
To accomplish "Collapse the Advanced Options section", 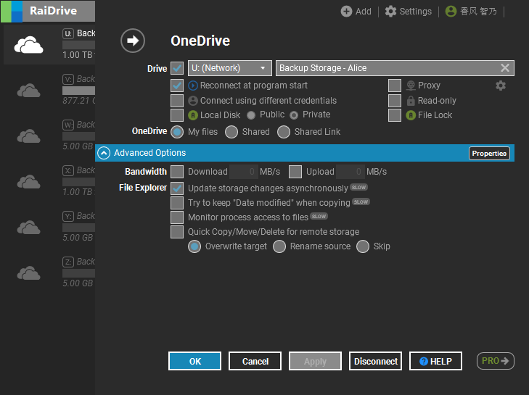I will point(104,153).
